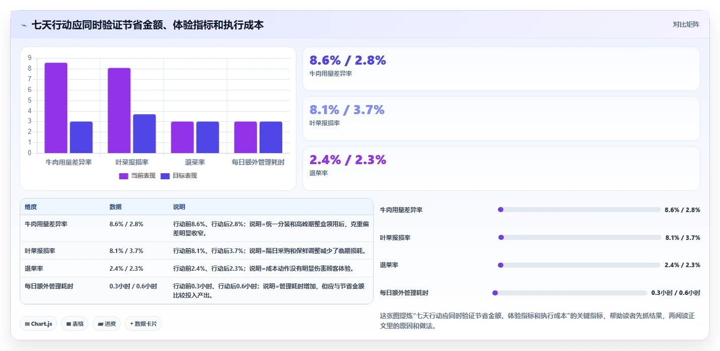Click the 退菜率 progress bar
This screenshot has width=720, height=351.
click(x=579, y=265)
